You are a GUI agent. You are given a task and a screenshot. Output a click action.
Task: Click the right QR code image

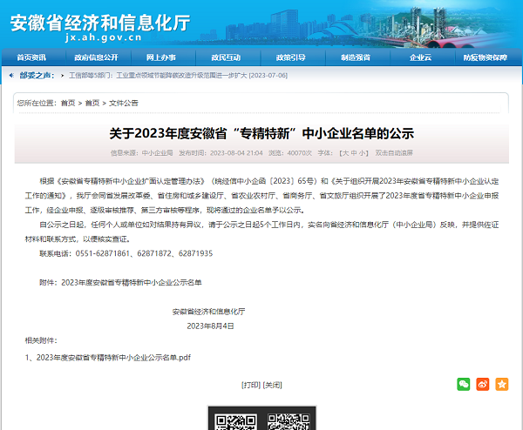[x=289, y=422]
